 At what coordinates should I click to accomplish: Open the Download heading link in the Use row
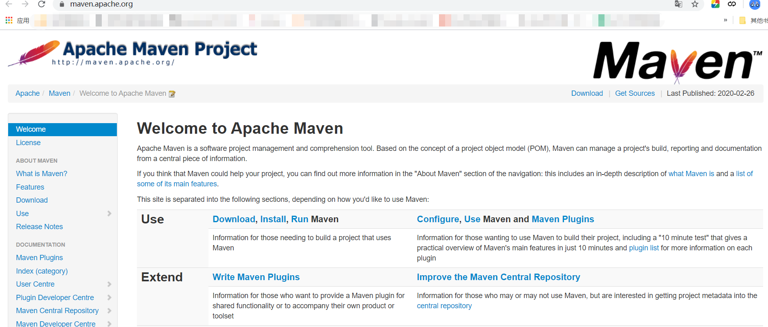(x=234, y=219)
